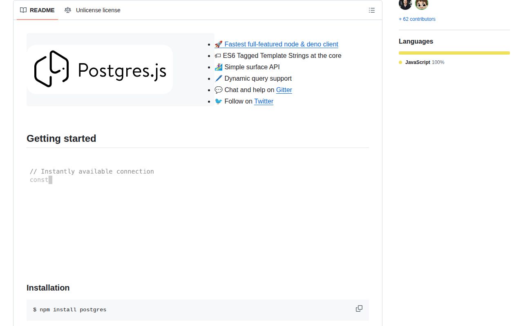Click the green cartoon contributor avatar
This screenshot has height=326, width=523.
[x=421, y=4]
